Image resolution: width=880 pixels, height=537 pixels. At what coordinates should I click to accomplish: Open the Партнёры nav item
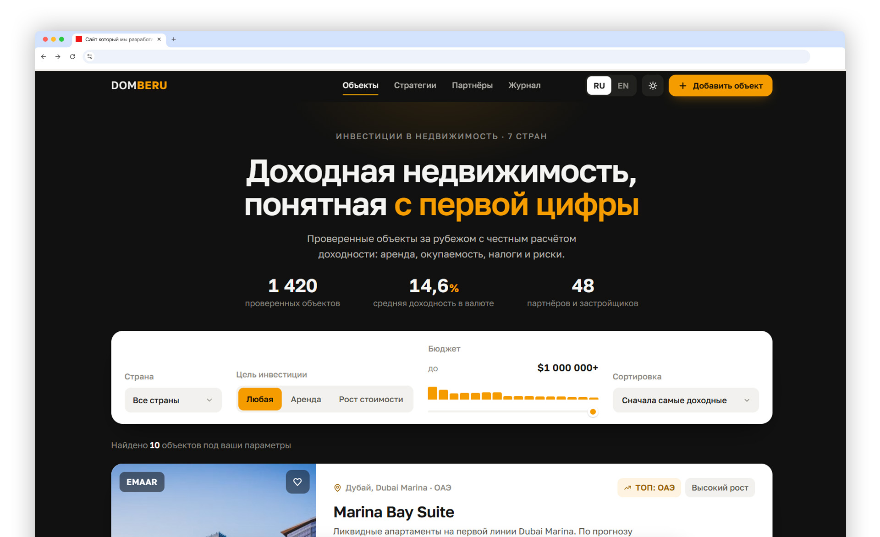(472, 86)
